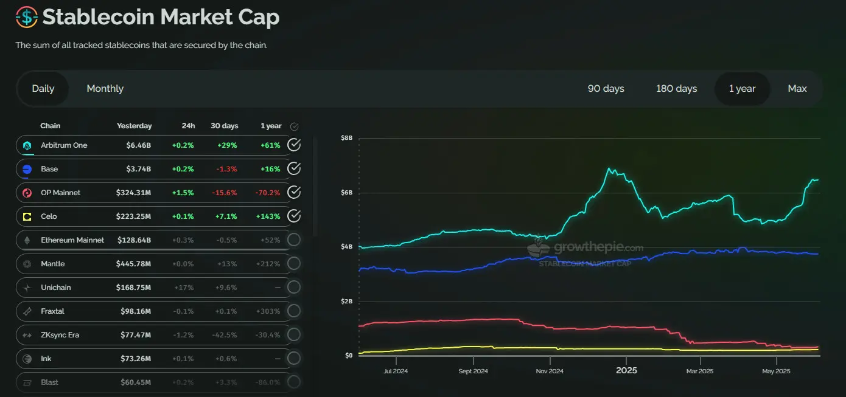The width and height of the screenshot is (846, 397).
Task: Click the ZKsync Era row
Action: [152, 335]
